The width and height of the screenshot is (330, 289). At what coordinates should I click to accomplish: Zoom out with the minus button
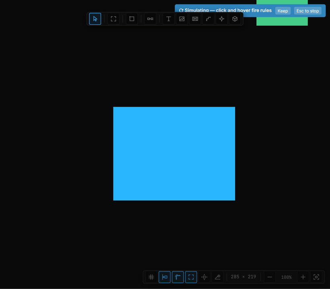(270, 277)
